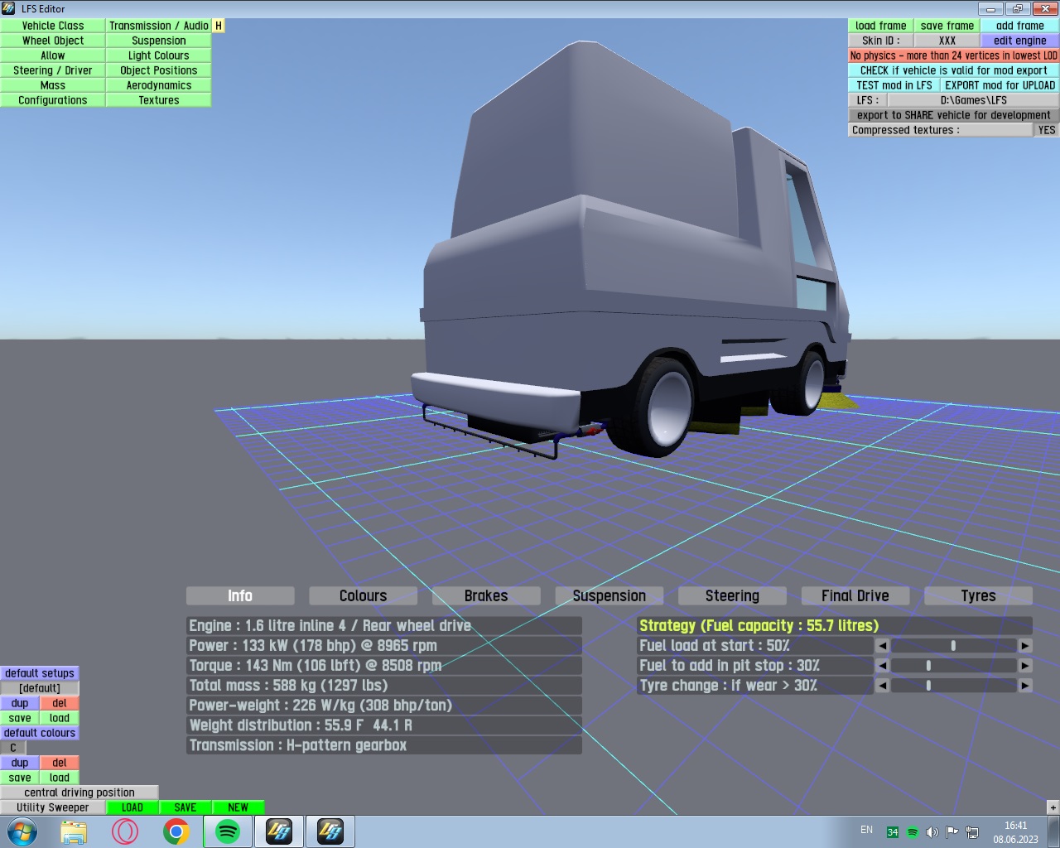Raise the Tyre change wear threshold arrow
Screen dimensions: 1060x848
[1025, 686]
